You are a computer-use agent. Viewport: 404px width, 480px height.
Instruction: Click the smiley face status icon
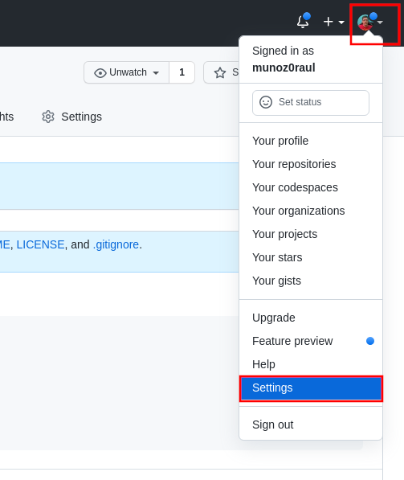pyautogui.click(x=266, y=102)
